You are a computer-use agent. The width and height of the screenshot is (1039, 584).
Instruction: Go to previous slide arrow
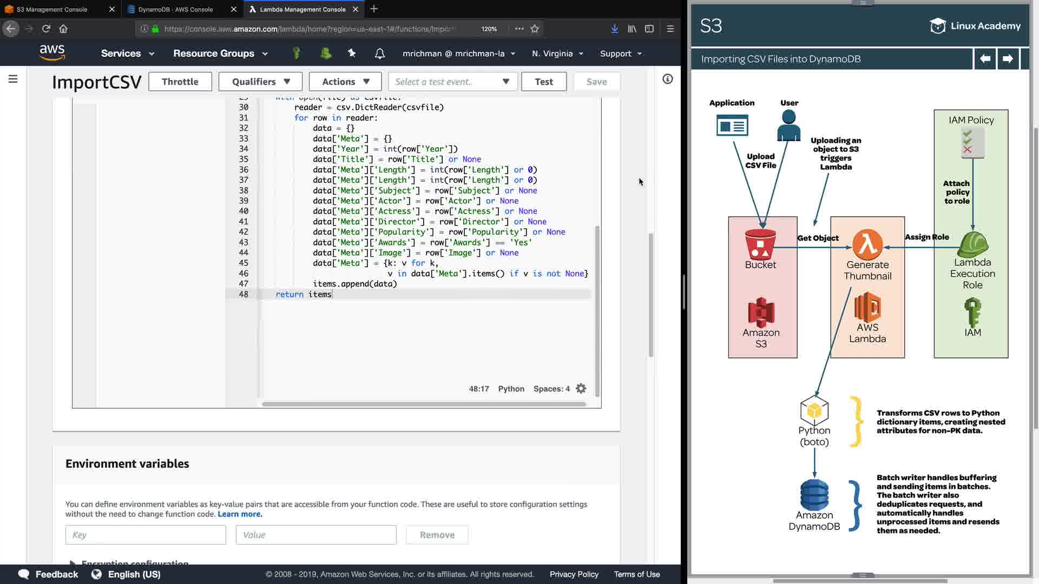(x=985, y=59)
